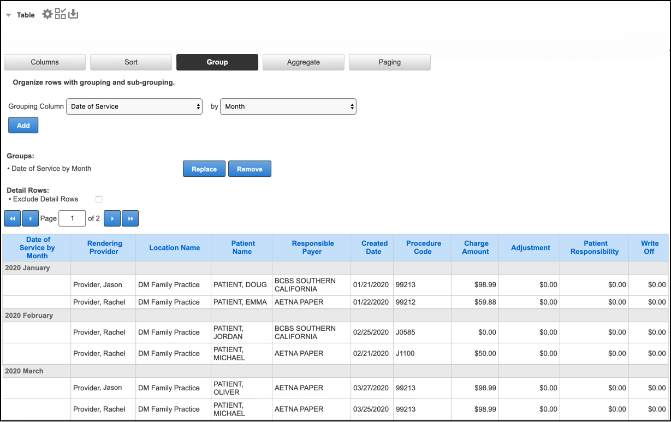Screen dimensions: 671x422
Task: Jump to last page using double-right arrow
Action: point(130,218)
